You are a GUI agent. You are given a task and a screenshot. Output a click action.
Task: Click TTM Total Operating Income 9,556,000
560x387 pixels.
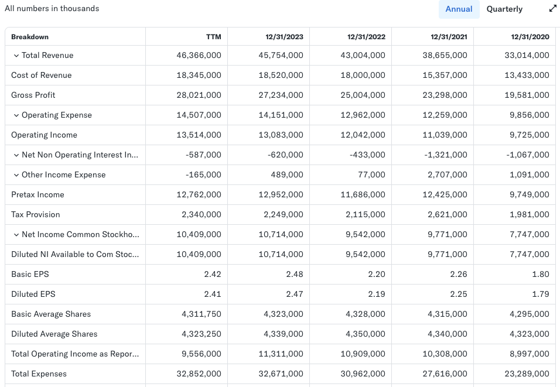coord(202,354)
